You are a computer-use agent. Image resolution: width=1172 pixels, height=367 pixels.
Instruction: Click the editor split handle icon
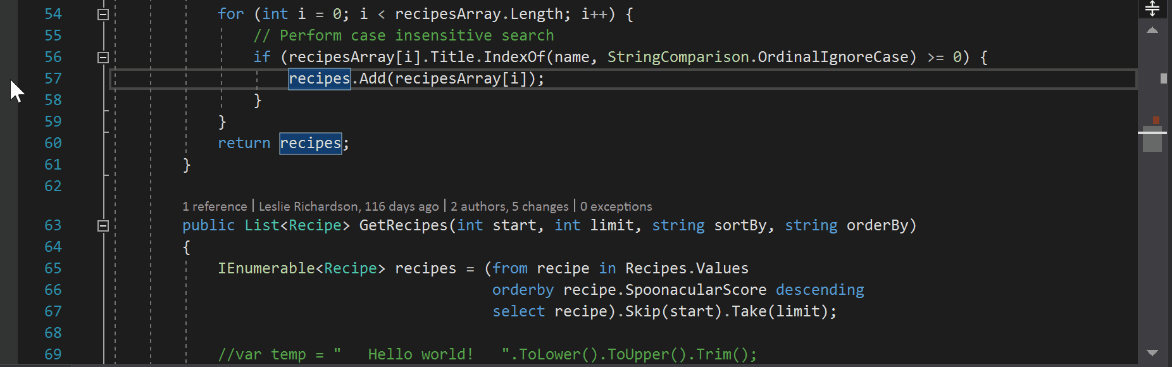point(1152,8)
